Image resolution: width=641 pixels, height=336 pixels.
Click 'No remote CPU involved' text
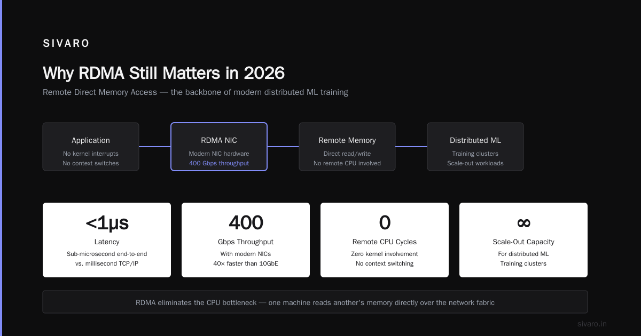coord(347,163)
